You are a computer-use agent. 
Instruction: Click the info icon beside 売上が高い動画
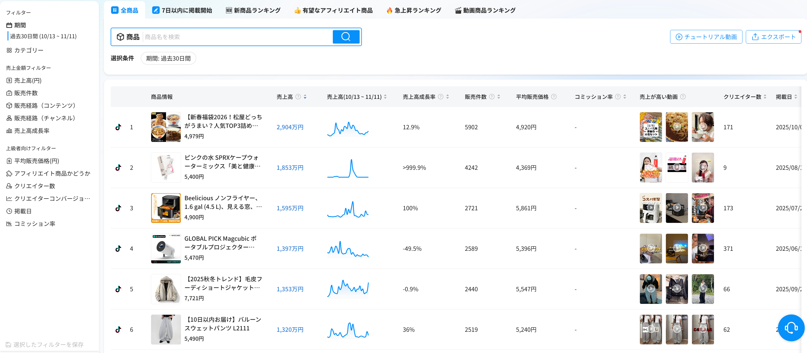[x=683, y=97]
